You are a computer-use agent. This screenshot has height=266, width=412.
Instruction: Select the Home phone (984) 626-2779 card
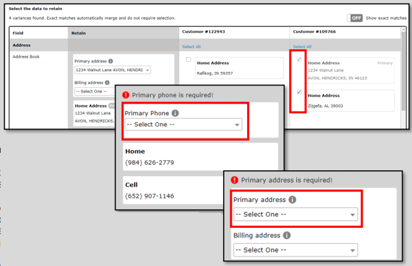pos(200,157)
